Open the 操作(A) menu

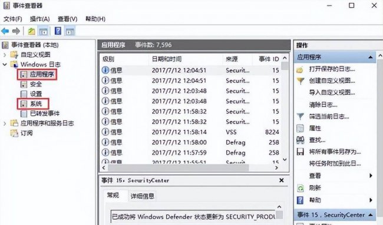(x=39, y=19)
